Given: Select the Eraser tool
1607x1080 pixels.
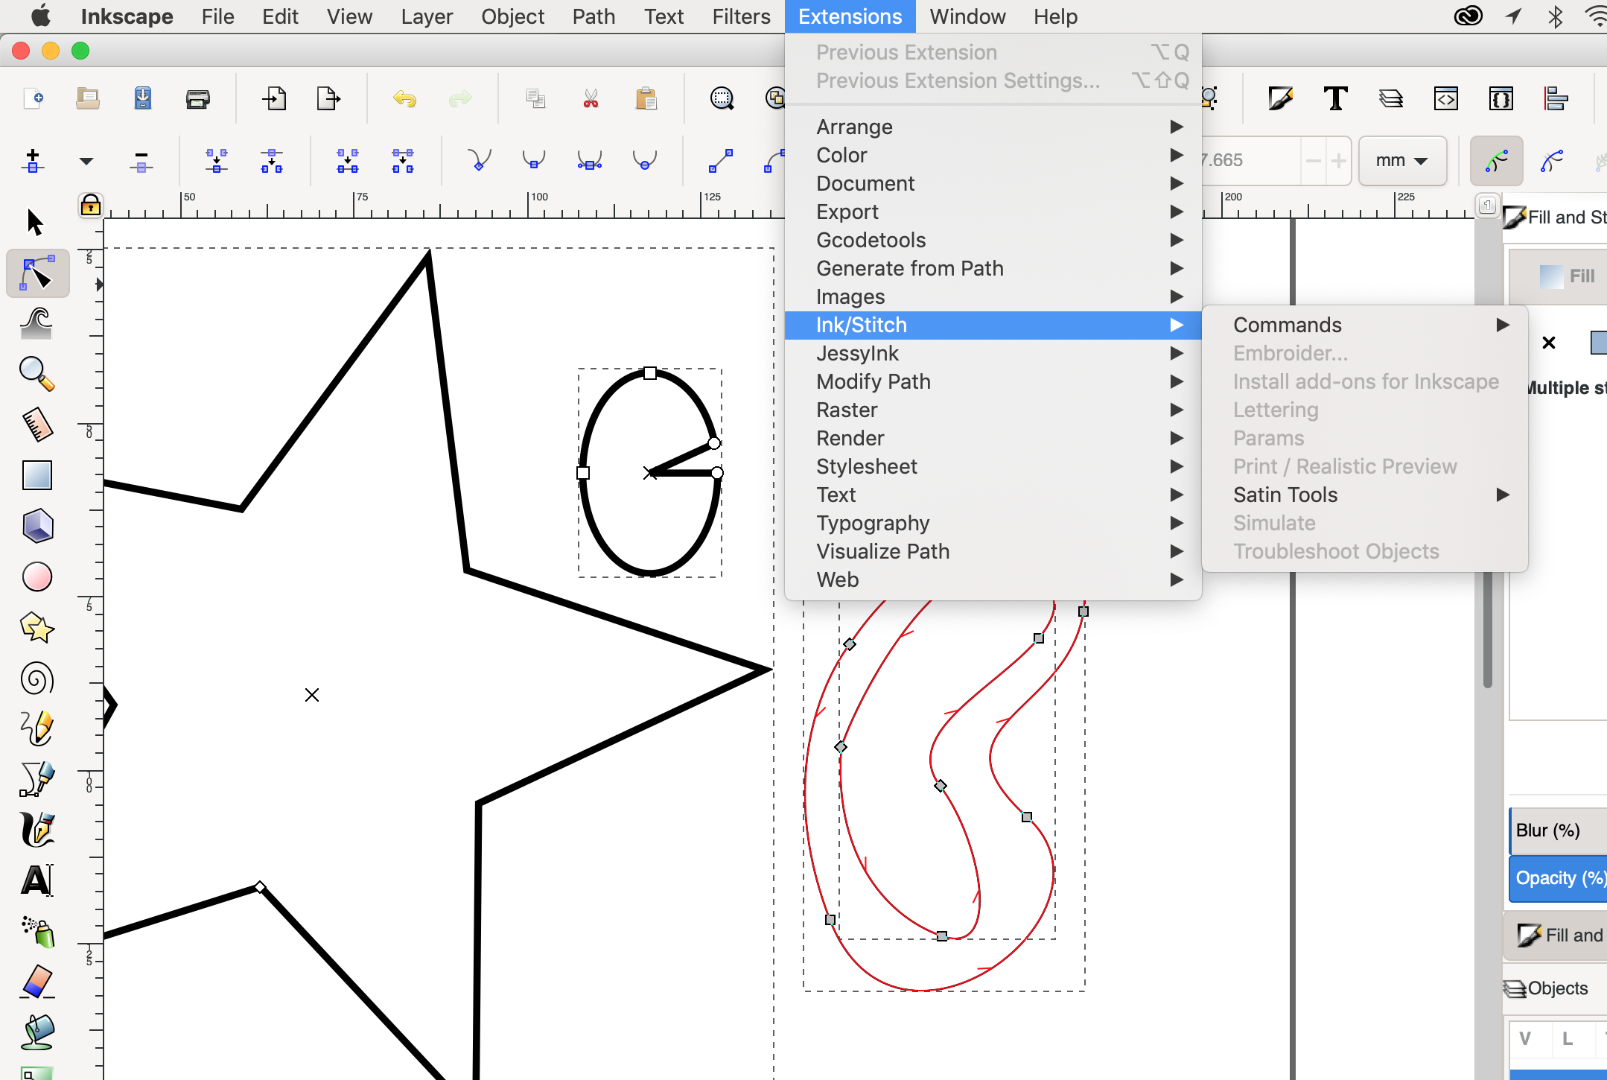Looking at the screenshot, I should click(36, 982).
